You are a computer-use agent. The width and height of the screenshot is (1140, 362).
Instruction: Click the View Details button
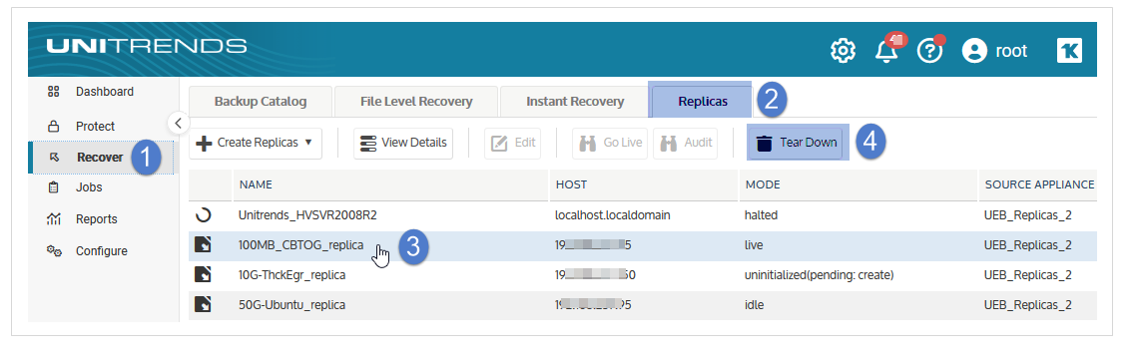403,143
